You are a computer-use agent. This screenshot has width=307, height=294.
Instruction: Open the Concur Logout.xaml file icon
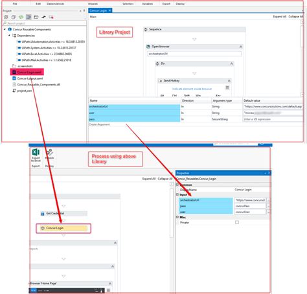point(14,78)
